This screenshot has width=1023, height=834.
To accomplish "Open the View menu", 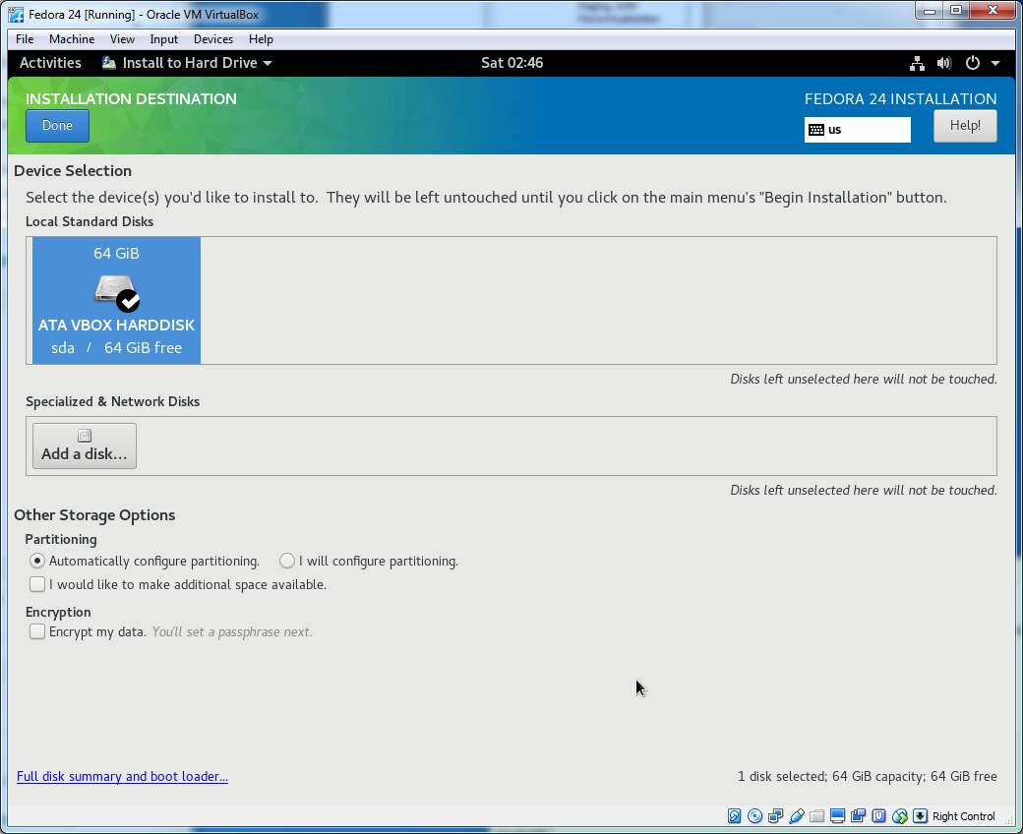I will click(122, 39).
